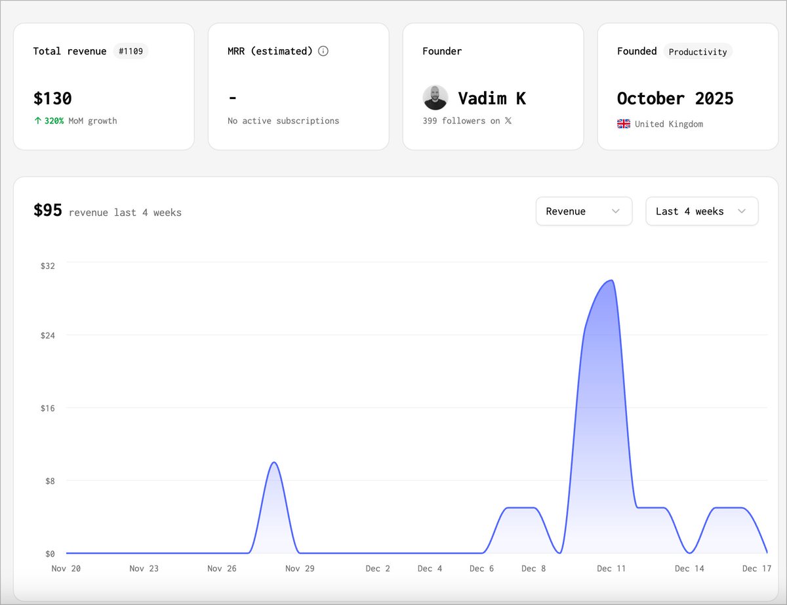Click the Dec 11 peak on chart
This screenshot has height=605, width=787.
pos(611,281)
